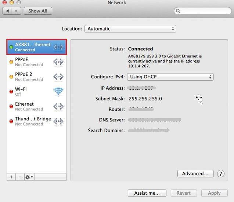Open the Location dropdown set to Automatic
Viewport: 234px width, 202px height.
[x=130, y=29]
